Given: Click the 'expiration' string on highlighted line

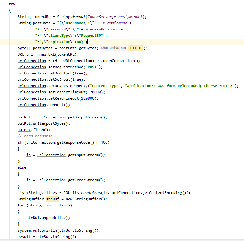Looking at the screenshot, I should tap(59, 42).
